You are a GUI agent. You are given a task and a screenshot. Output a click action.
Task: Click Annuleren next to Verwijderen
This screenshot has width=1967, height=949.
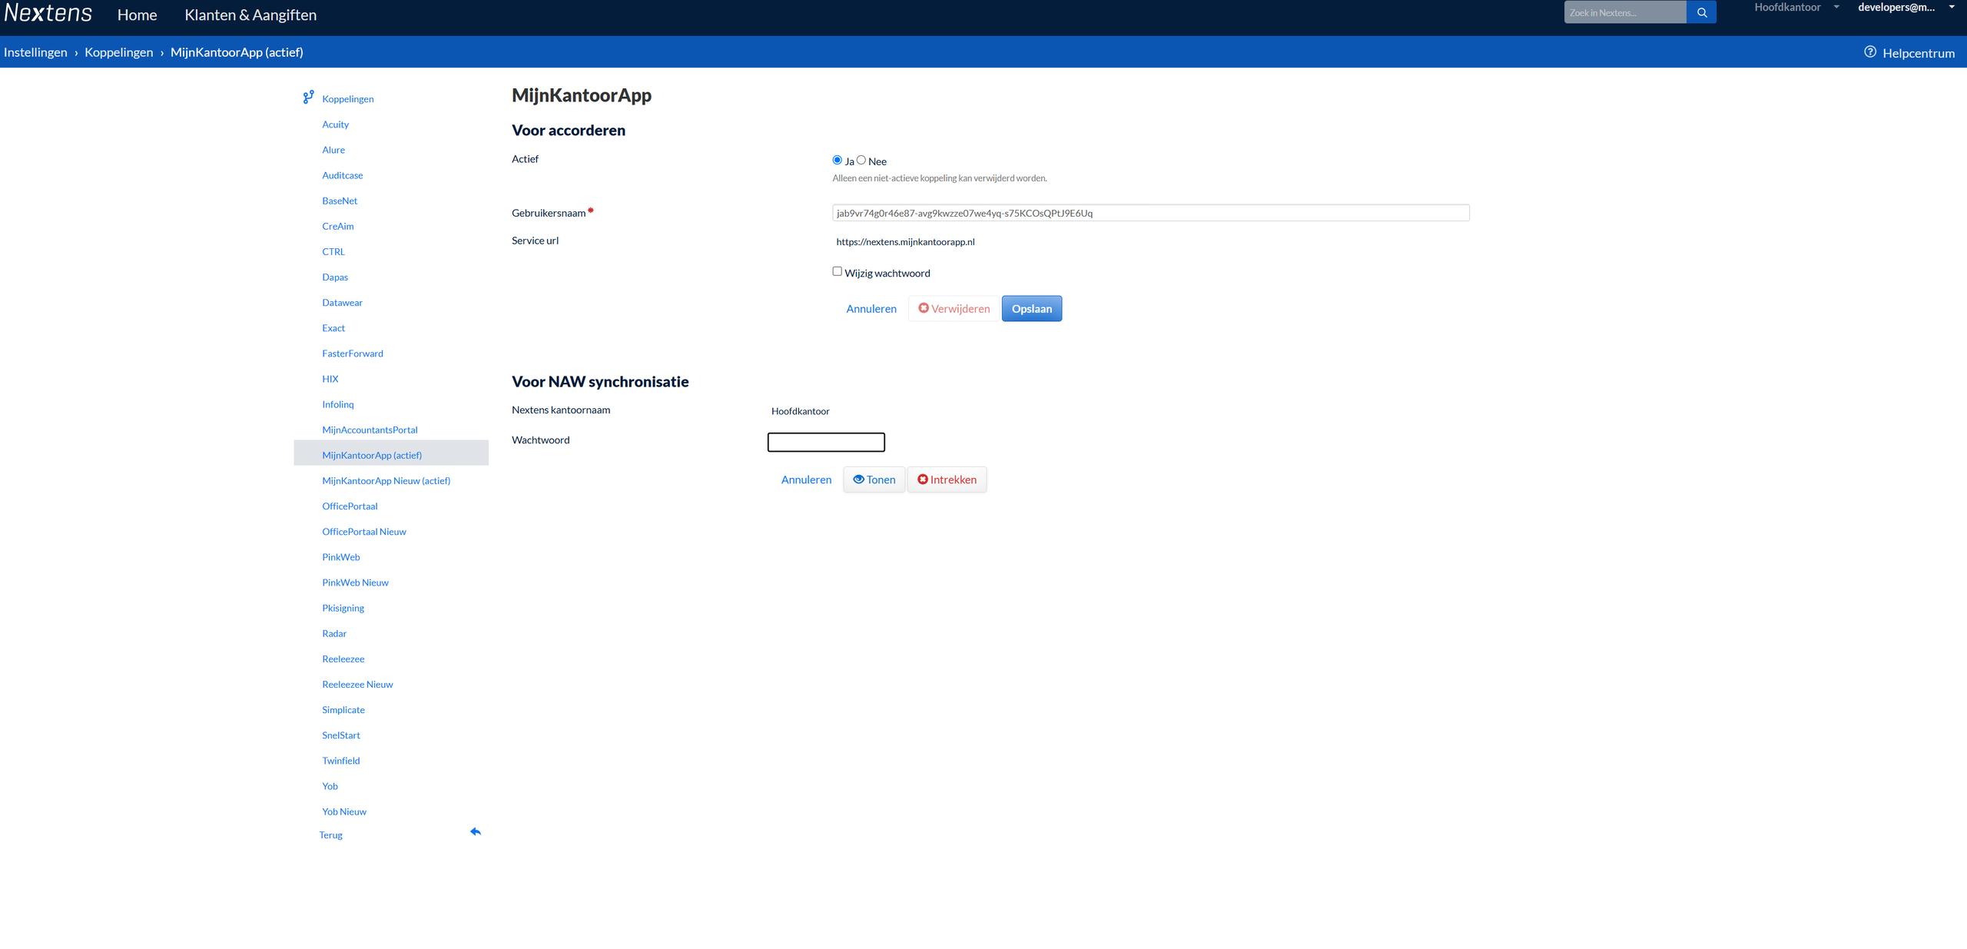(871, 309)
